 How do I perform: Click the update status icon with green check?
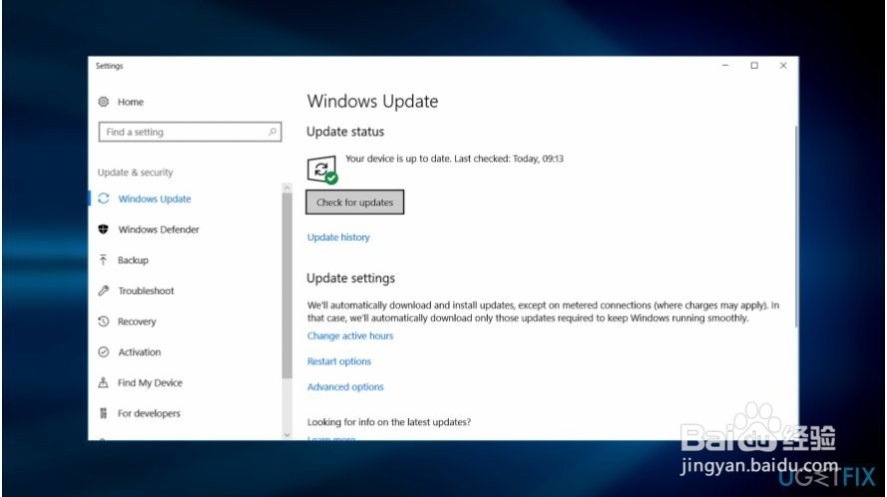(322, 170)
